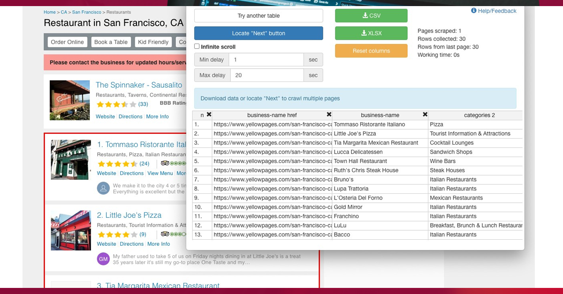Select table cell Lucca Delicatessen

click(380, 152)
